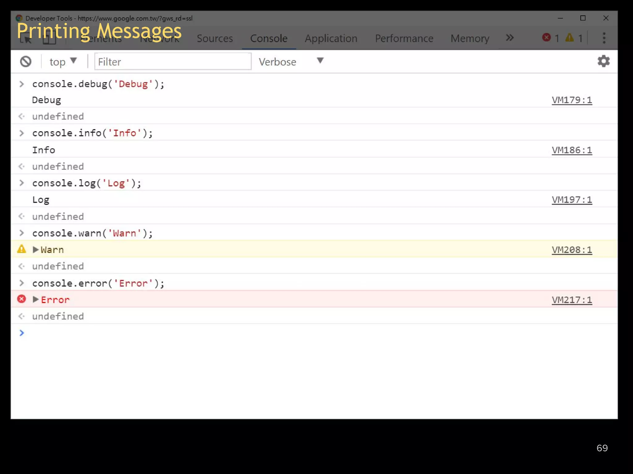Expand the Warn message stack trace

click(x=36, y=249)
